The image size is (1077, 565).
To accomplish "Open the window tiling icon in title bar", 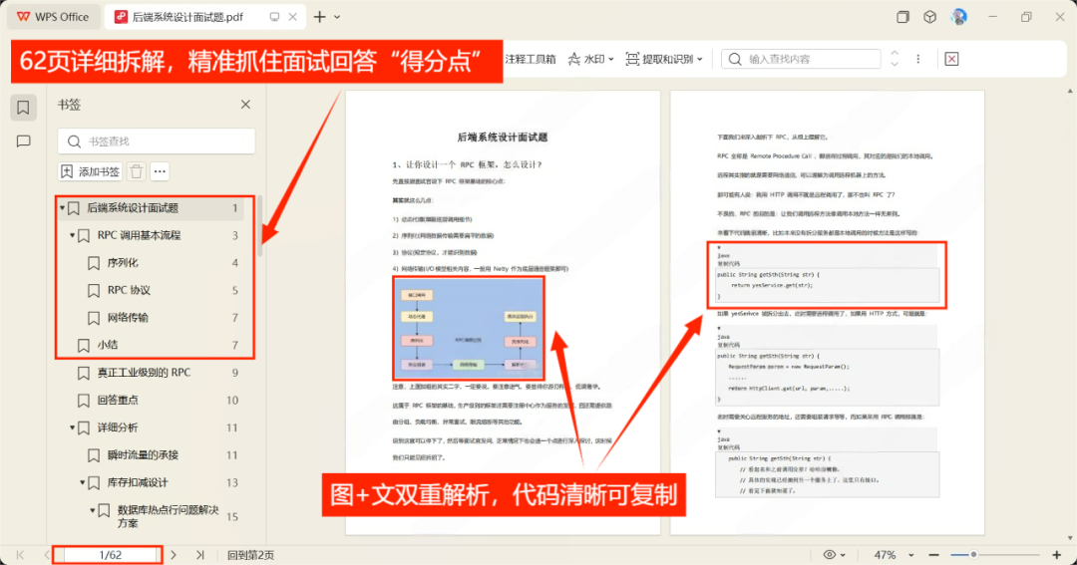I will pyautogui.click(x=902, y=17).
